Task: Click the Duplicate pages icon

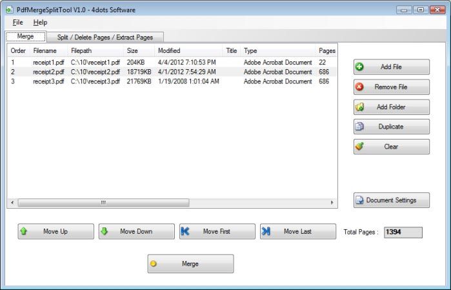Action: 359,127
